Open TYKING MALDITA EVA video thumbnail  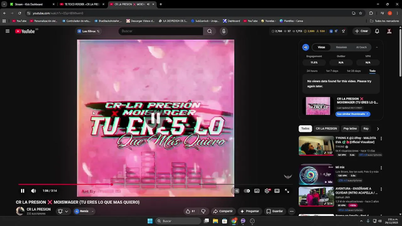point(316,146)
